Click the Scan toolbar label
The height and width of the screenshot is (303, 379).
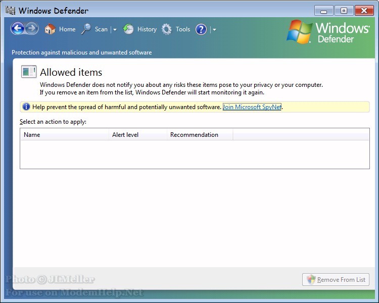tap(101, 29)
